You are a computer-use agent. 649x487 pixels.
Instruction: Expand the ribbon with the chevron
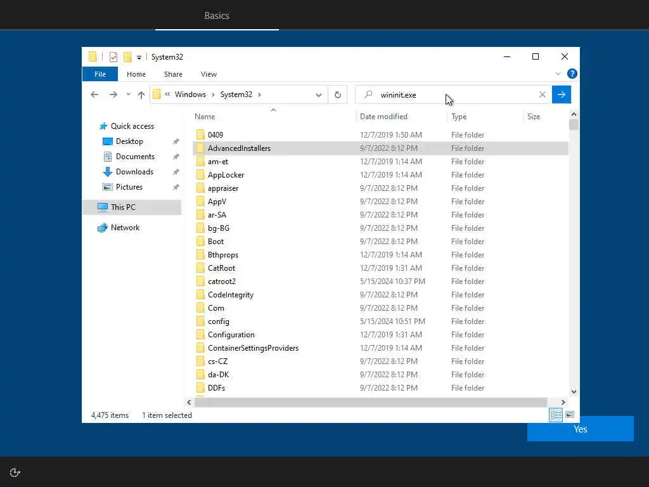558,74
